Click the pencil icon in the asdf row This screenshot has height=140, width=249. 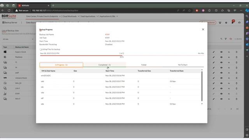pos(214,73)
